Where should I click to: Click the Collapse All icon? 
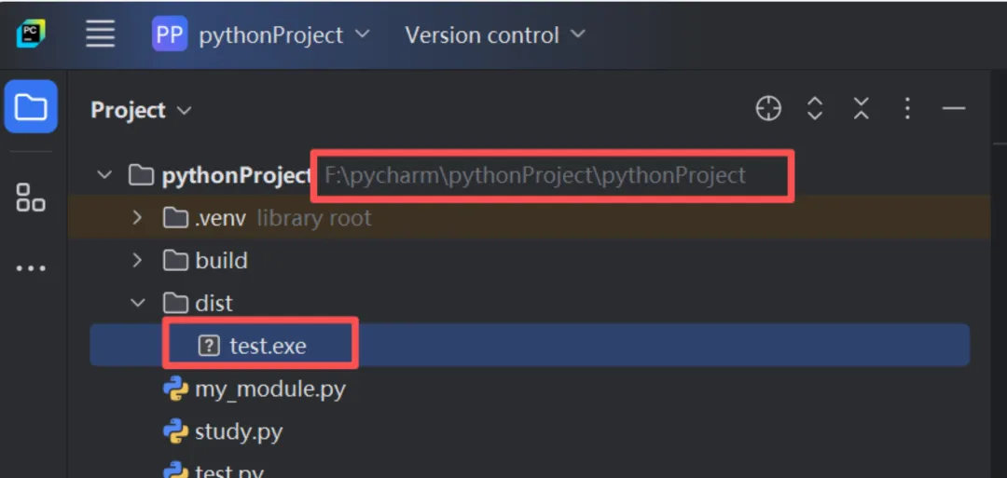click(x=861, y=109)
